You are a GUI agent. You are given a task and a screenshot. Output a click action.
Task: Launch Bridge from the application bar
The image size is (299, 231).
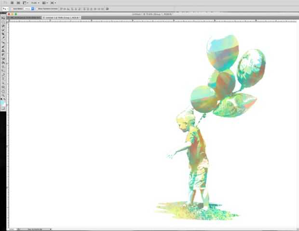[12, 3]
